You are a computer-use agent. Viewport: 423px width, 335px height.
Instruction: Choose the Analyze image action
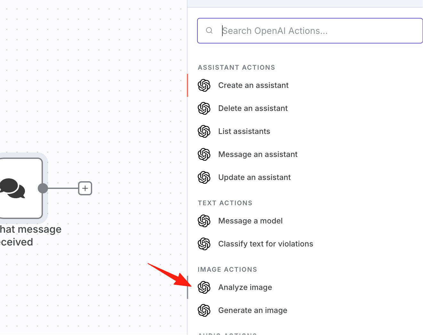[305, 287]
